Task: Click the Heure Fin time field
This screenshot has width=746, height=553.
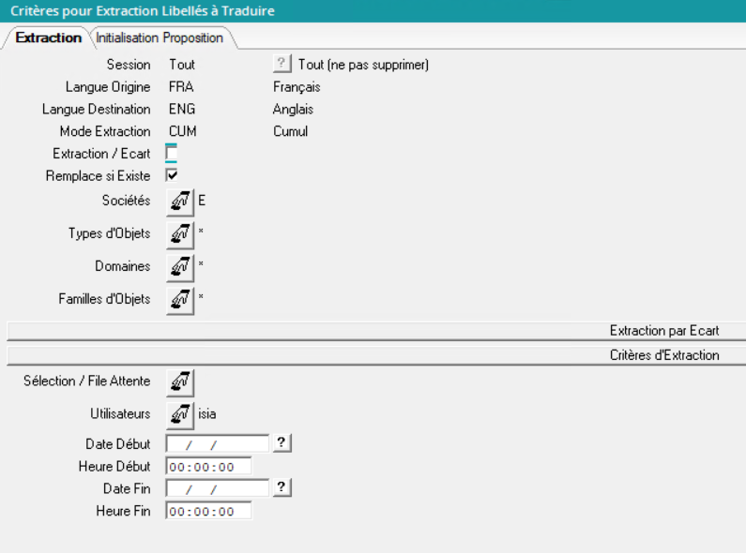Action: click(208, 511)
